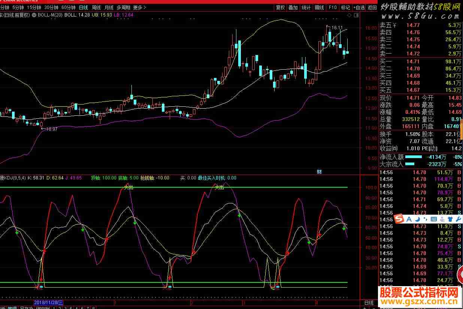This screenshot has height=309, width=463.
Task: Click the 2018/11/28 date label on time axis
Action: tap(49, 302)
